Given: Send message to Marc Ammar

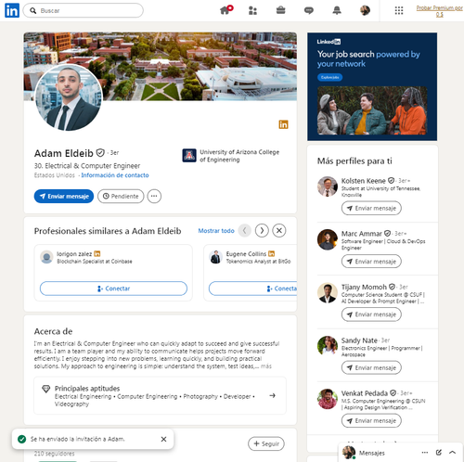Looking at the screenshot, I should coord(371,262).
